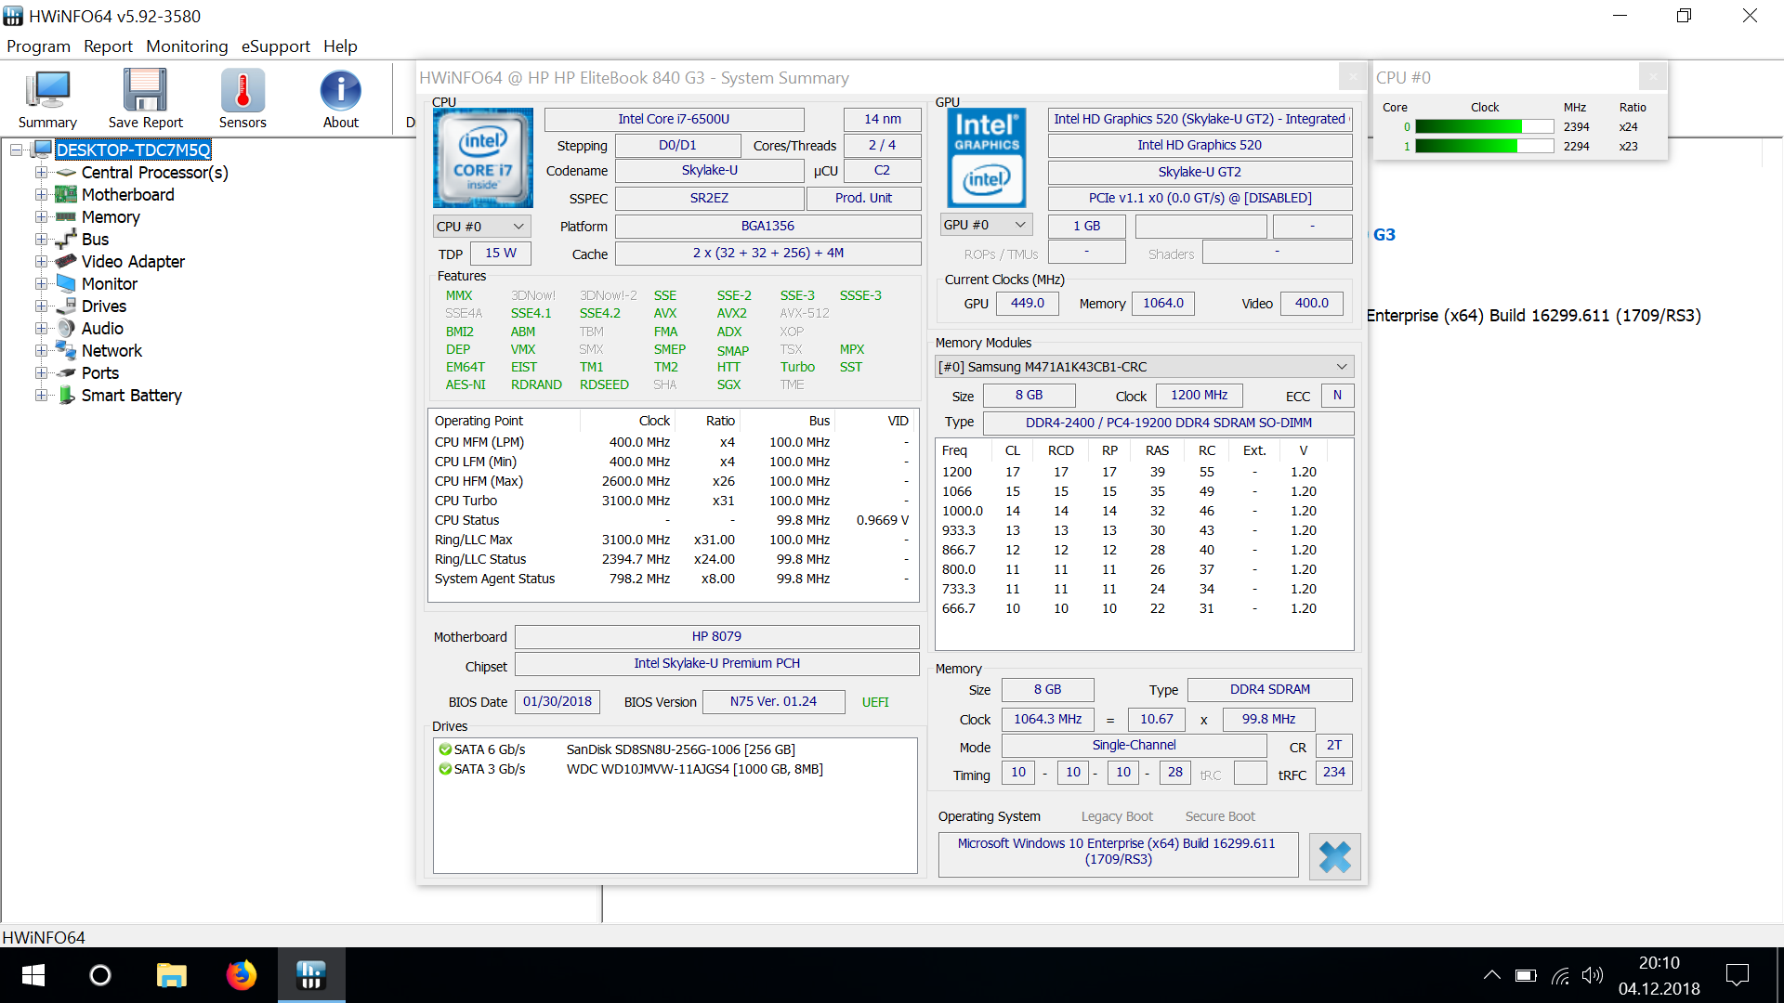Collapse the DESKTOP-TDC7M5Q root node
The height and width of the screenshot is (1003, 1784).
[16, 150]
